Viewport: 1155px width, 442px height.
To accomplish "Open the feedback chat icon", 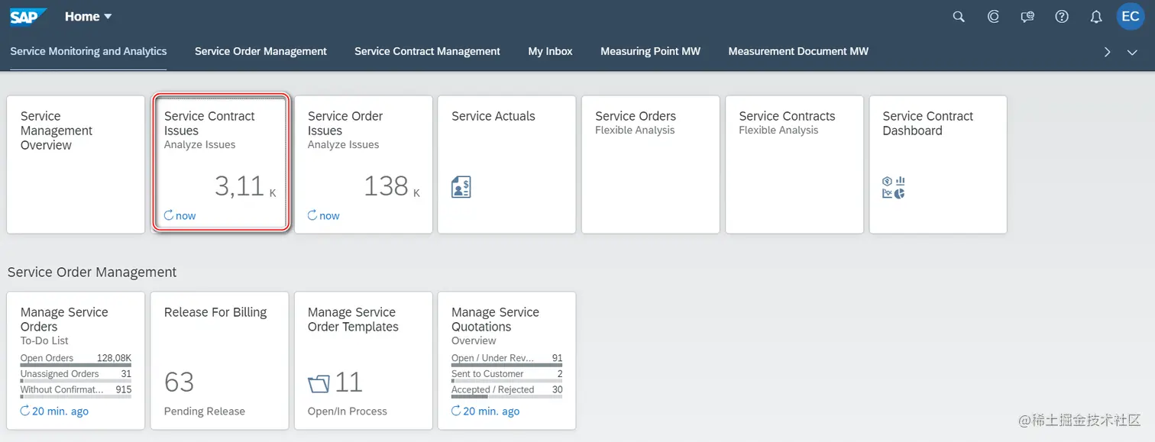I will [1027, 17].
